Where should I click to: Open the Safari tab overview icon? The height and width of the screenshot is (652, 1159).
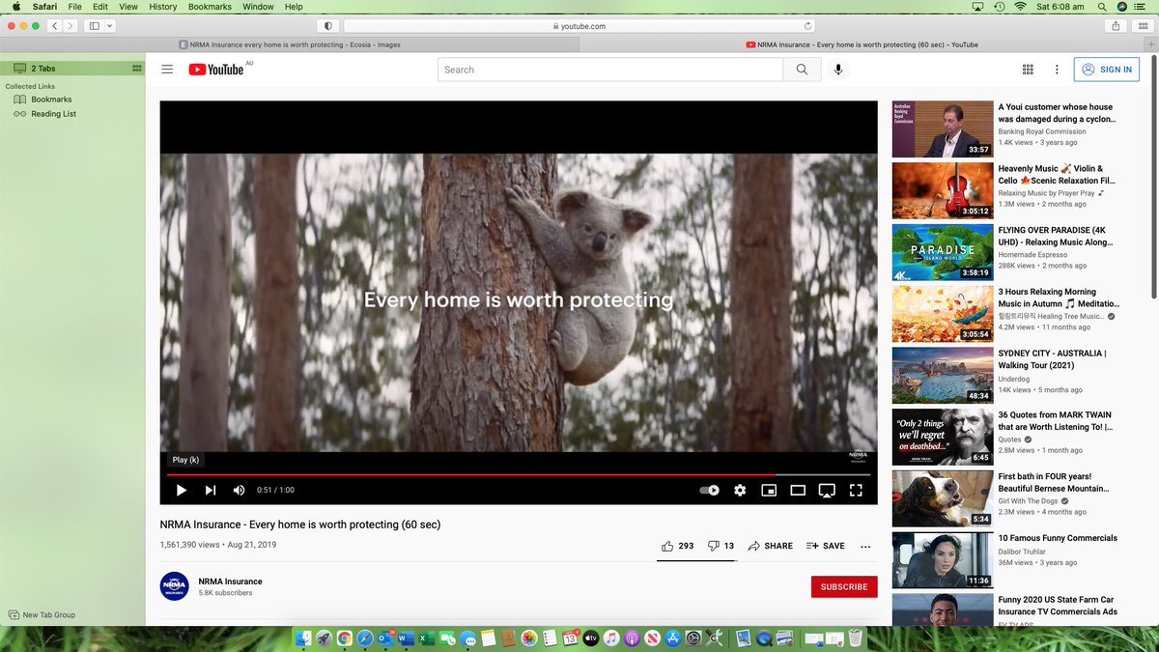coord(1142,26)
